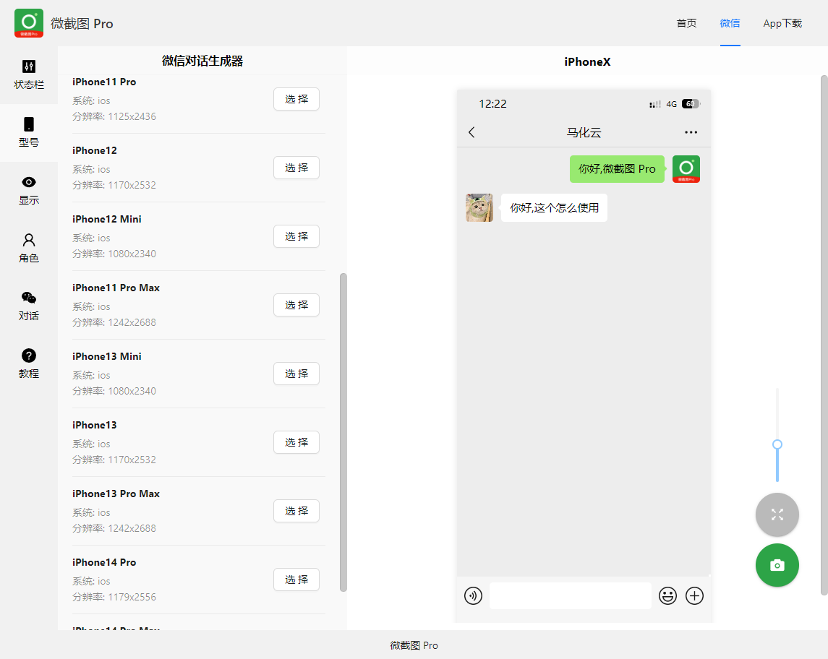Click the white bubble 你好,这个怎么使用
Viewport: 828px width, 659px height.
click(554, 208)
